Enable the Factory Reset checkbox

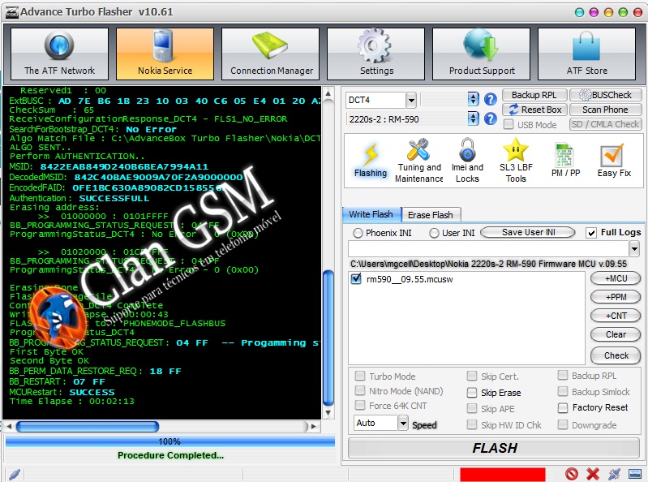pos(563,408)
